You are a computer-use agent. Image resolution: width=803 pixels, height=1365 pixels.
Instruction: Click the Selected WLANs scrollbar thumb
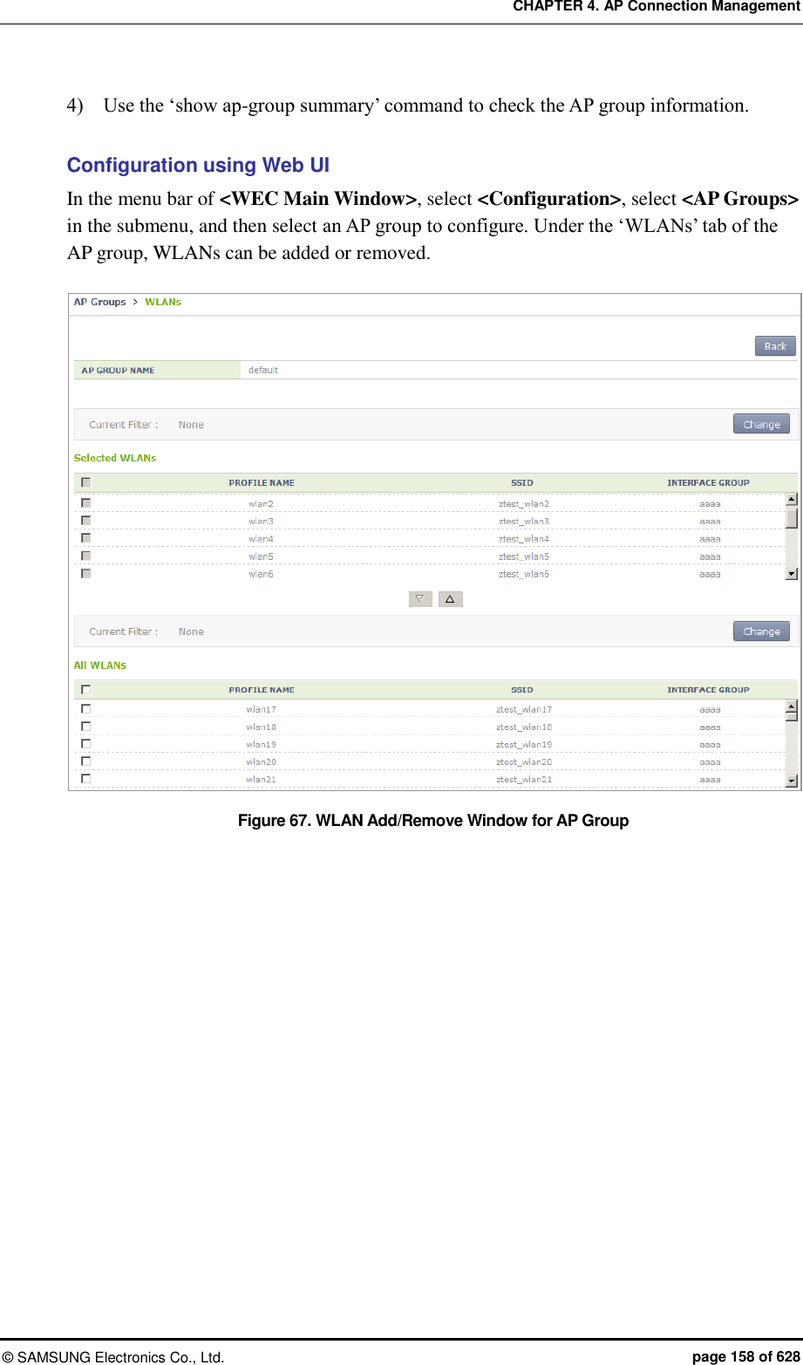point(792,518)
